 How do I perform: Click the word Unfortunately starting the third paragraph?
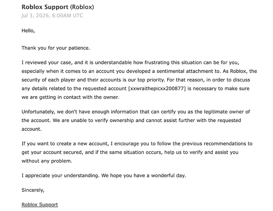pyautogui.click(x=38, y=111)
